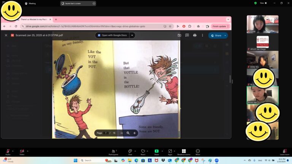The image size is (292, 164).
Task: Open the Zoom Chat panel
Action: [x=130, y=152]
